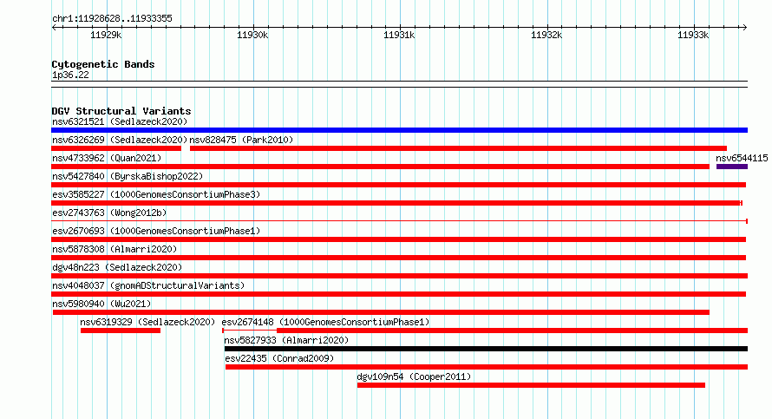Click the thin esv2743763 variant line

tap(399, 221)
